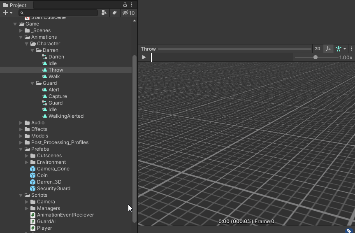Select the Alert animation clip icon
The width and height of the screenshot is (355, 233).
click(44, 89)
